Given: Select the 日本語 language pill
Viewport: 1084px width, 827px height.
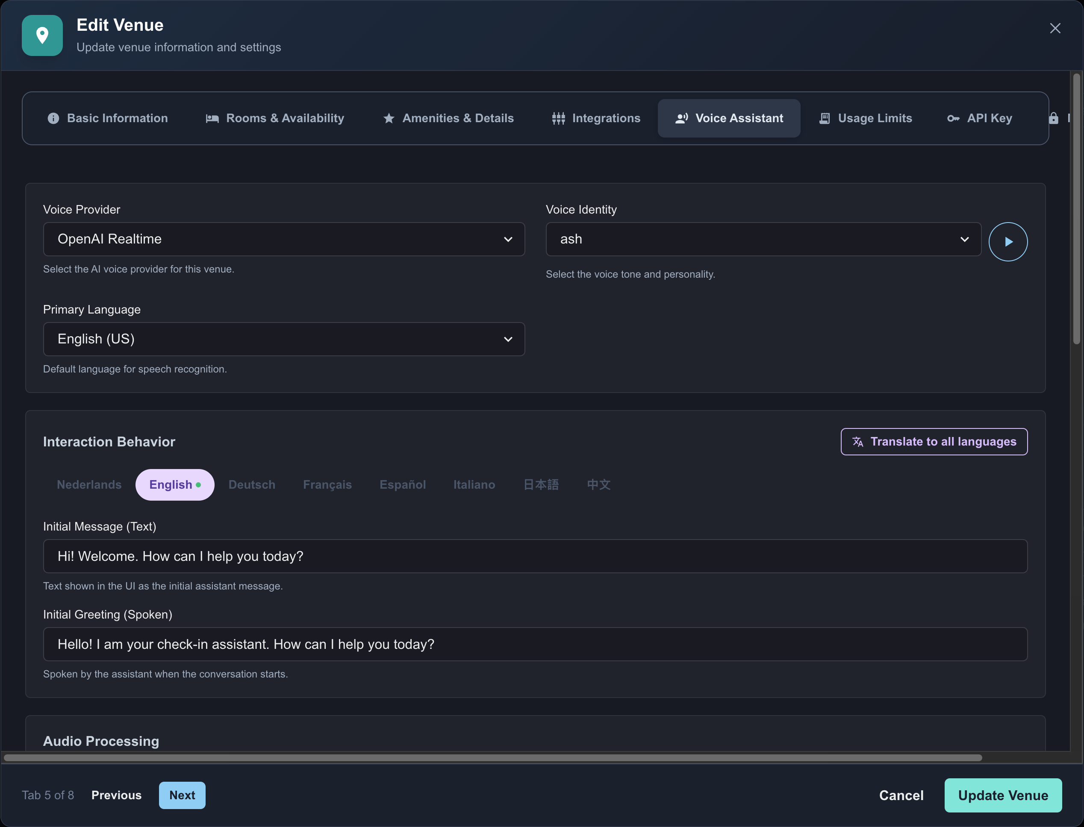Looking at the screenshot, I should tap(541, 485).
